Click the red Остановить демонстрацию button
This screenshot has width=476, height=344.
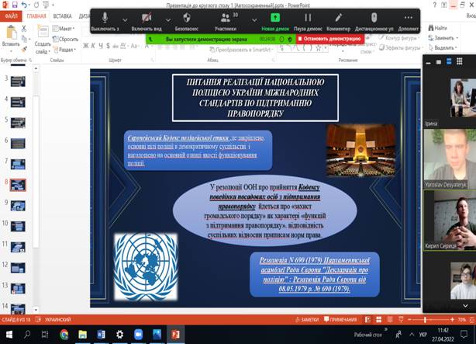[330, 39]
